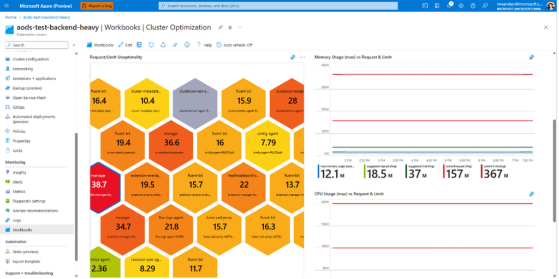
Task: Select the gray clusterconnect-a... hexagon
Action: (195, 104)
